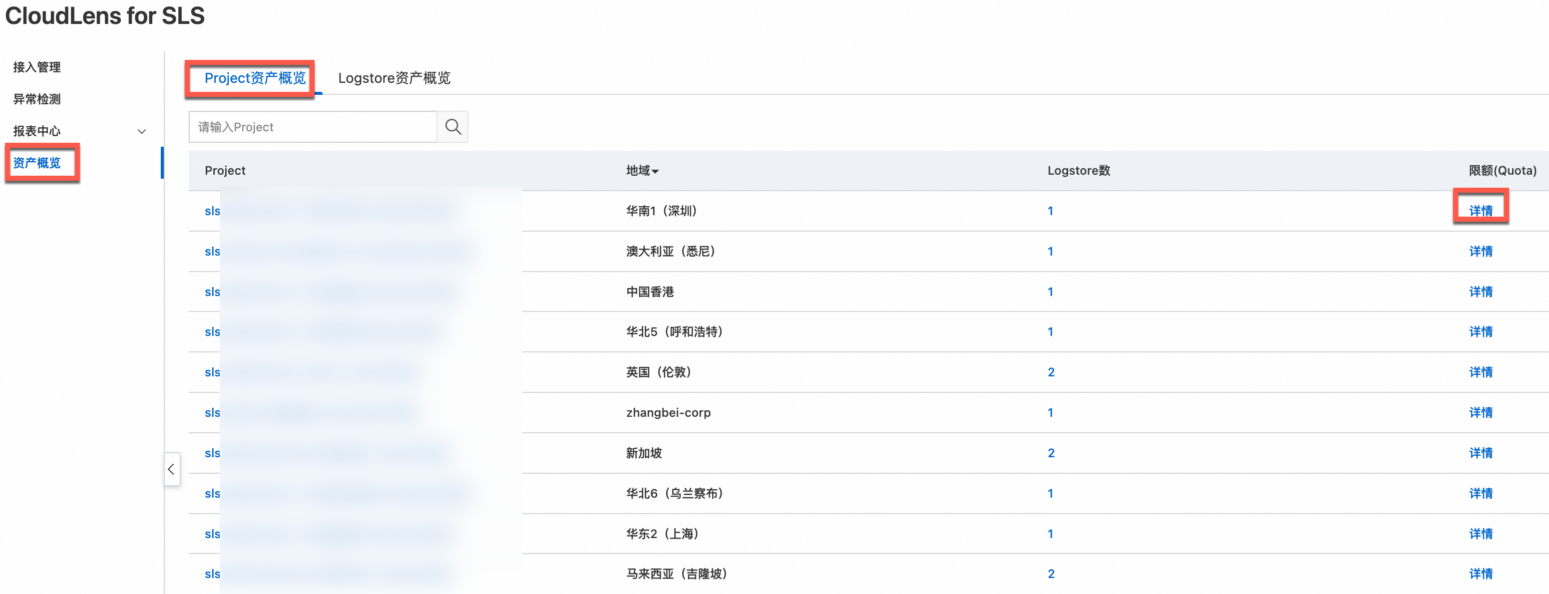This screenshot has width=1549, height=594.
Task: Open 详情 for the 马来西亚（吉隆坡）row
Action: [x=1481, y=574]
